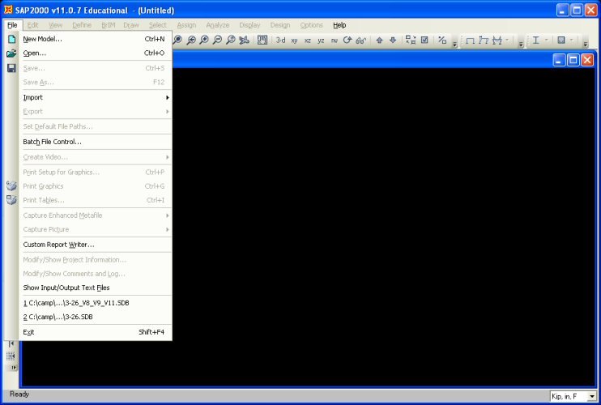Open recent file 2 C:\camp\...\3-26.SDB
The height and width of the screenshot is (405, 601).
(x=95, y=317)
